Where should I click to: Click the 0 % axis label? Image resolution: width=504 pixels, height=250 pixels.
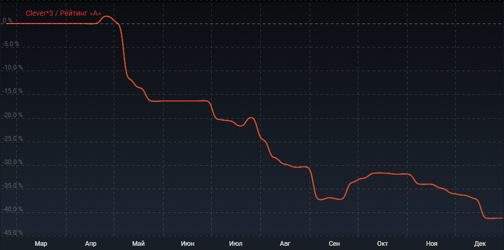coord(7,20)
